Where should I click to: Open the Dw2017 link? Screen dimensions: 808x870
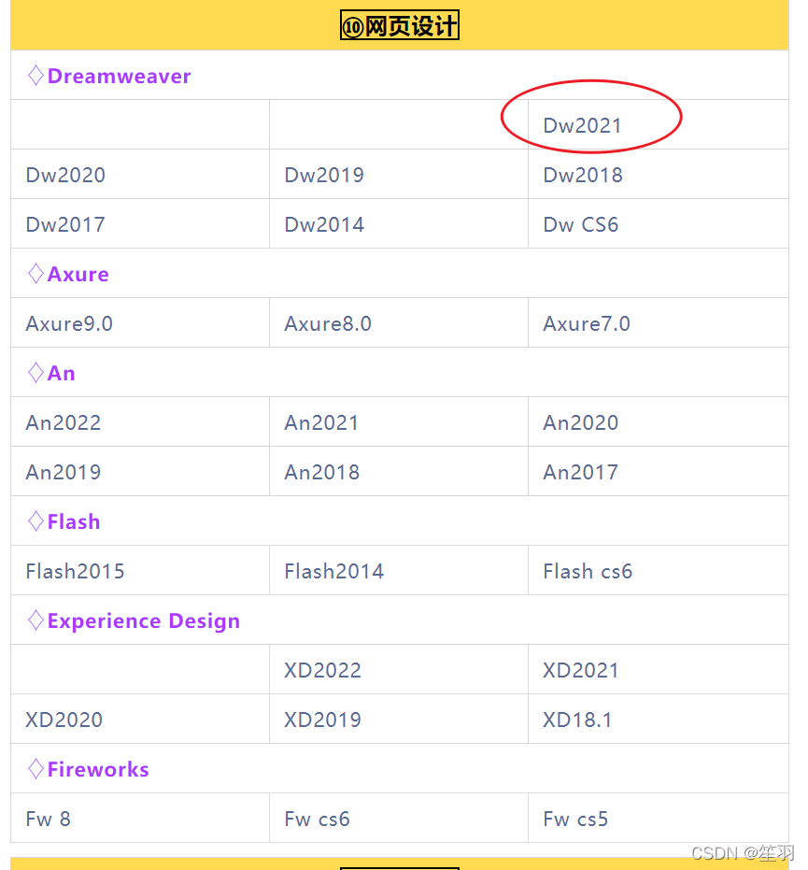(x=65, y=224)
